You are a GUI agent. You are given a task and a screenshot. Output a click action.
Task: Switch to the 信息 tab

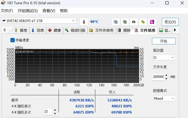point(38,30)
